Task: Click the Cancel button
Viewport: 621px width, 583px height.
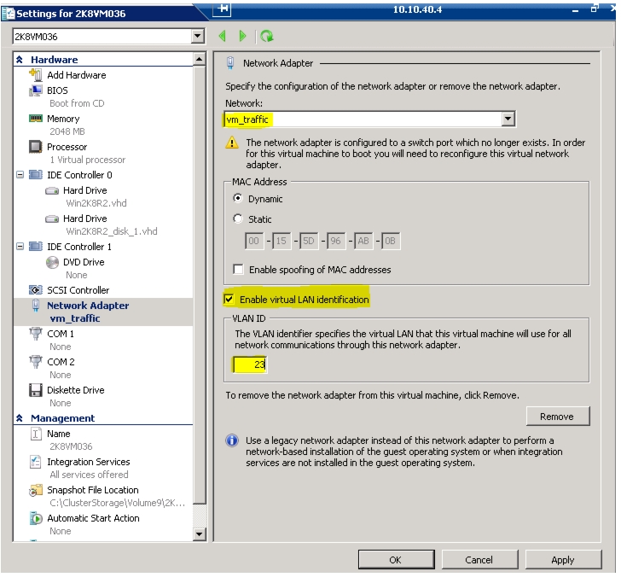Action: tap(479, 559)
